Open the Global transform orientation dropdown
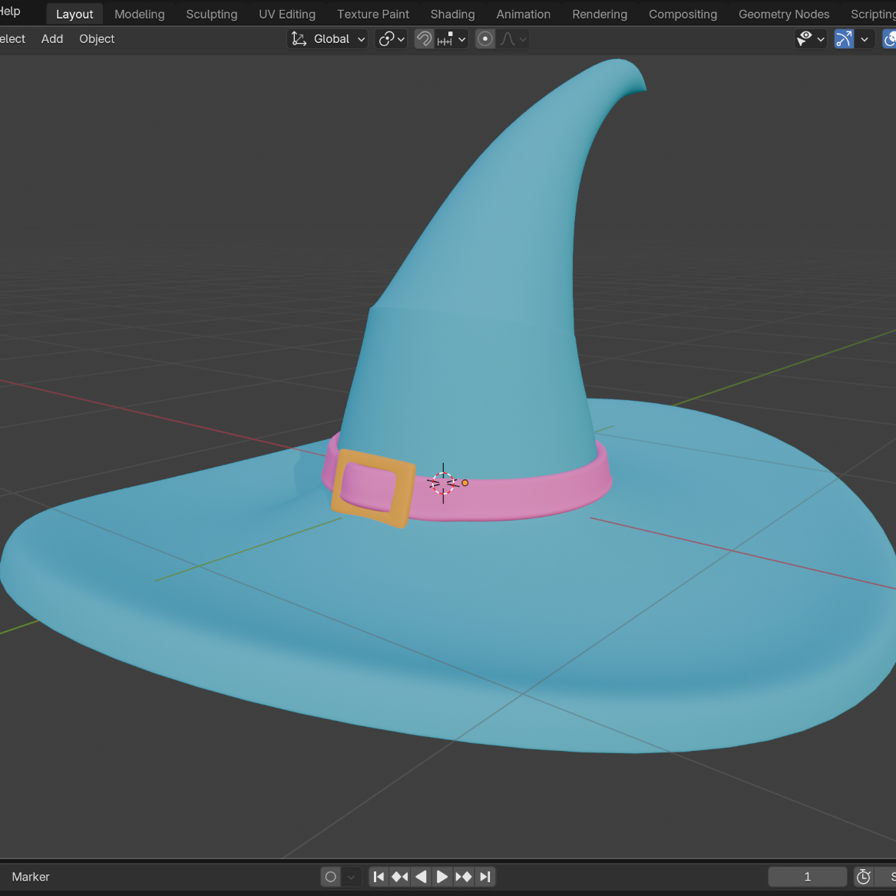This screenshot has height=896, width=896. (x=328, y=39)
